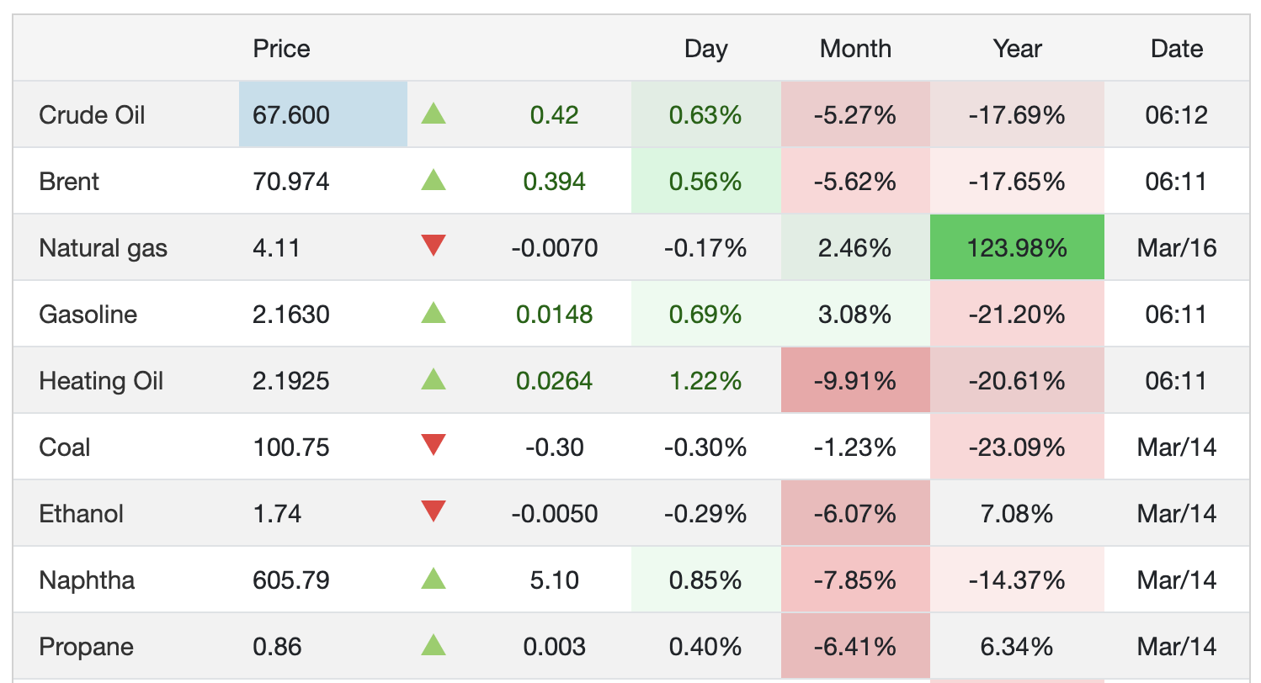Open the Gasoline commodity link
Image resolution: width=1261 pixels, height=683 pixels.
pos(88,315)
